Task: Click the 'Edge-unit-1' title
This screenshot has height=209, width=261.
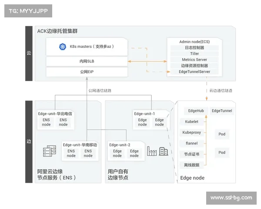Action: click(144, 114)
